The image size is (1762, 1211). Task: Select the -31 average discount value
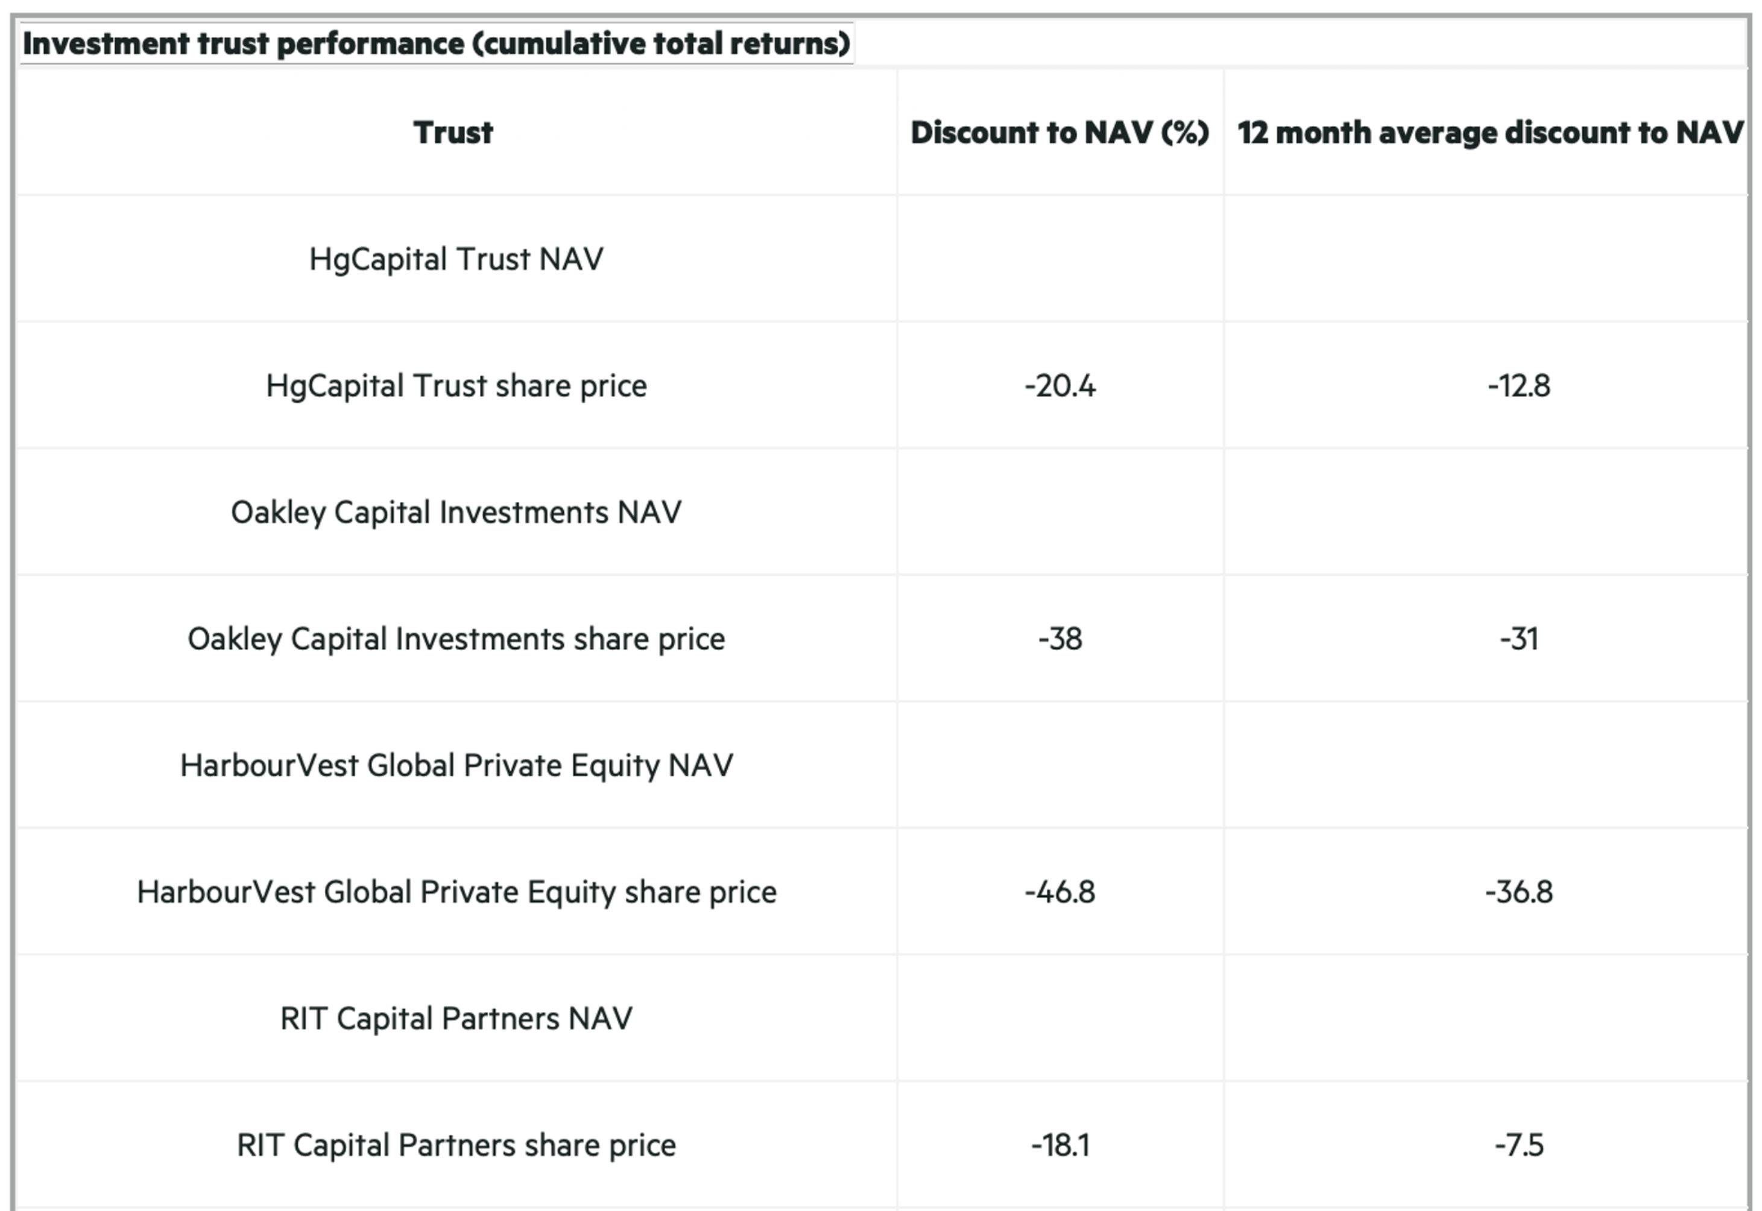click(x=1518, y=640)
